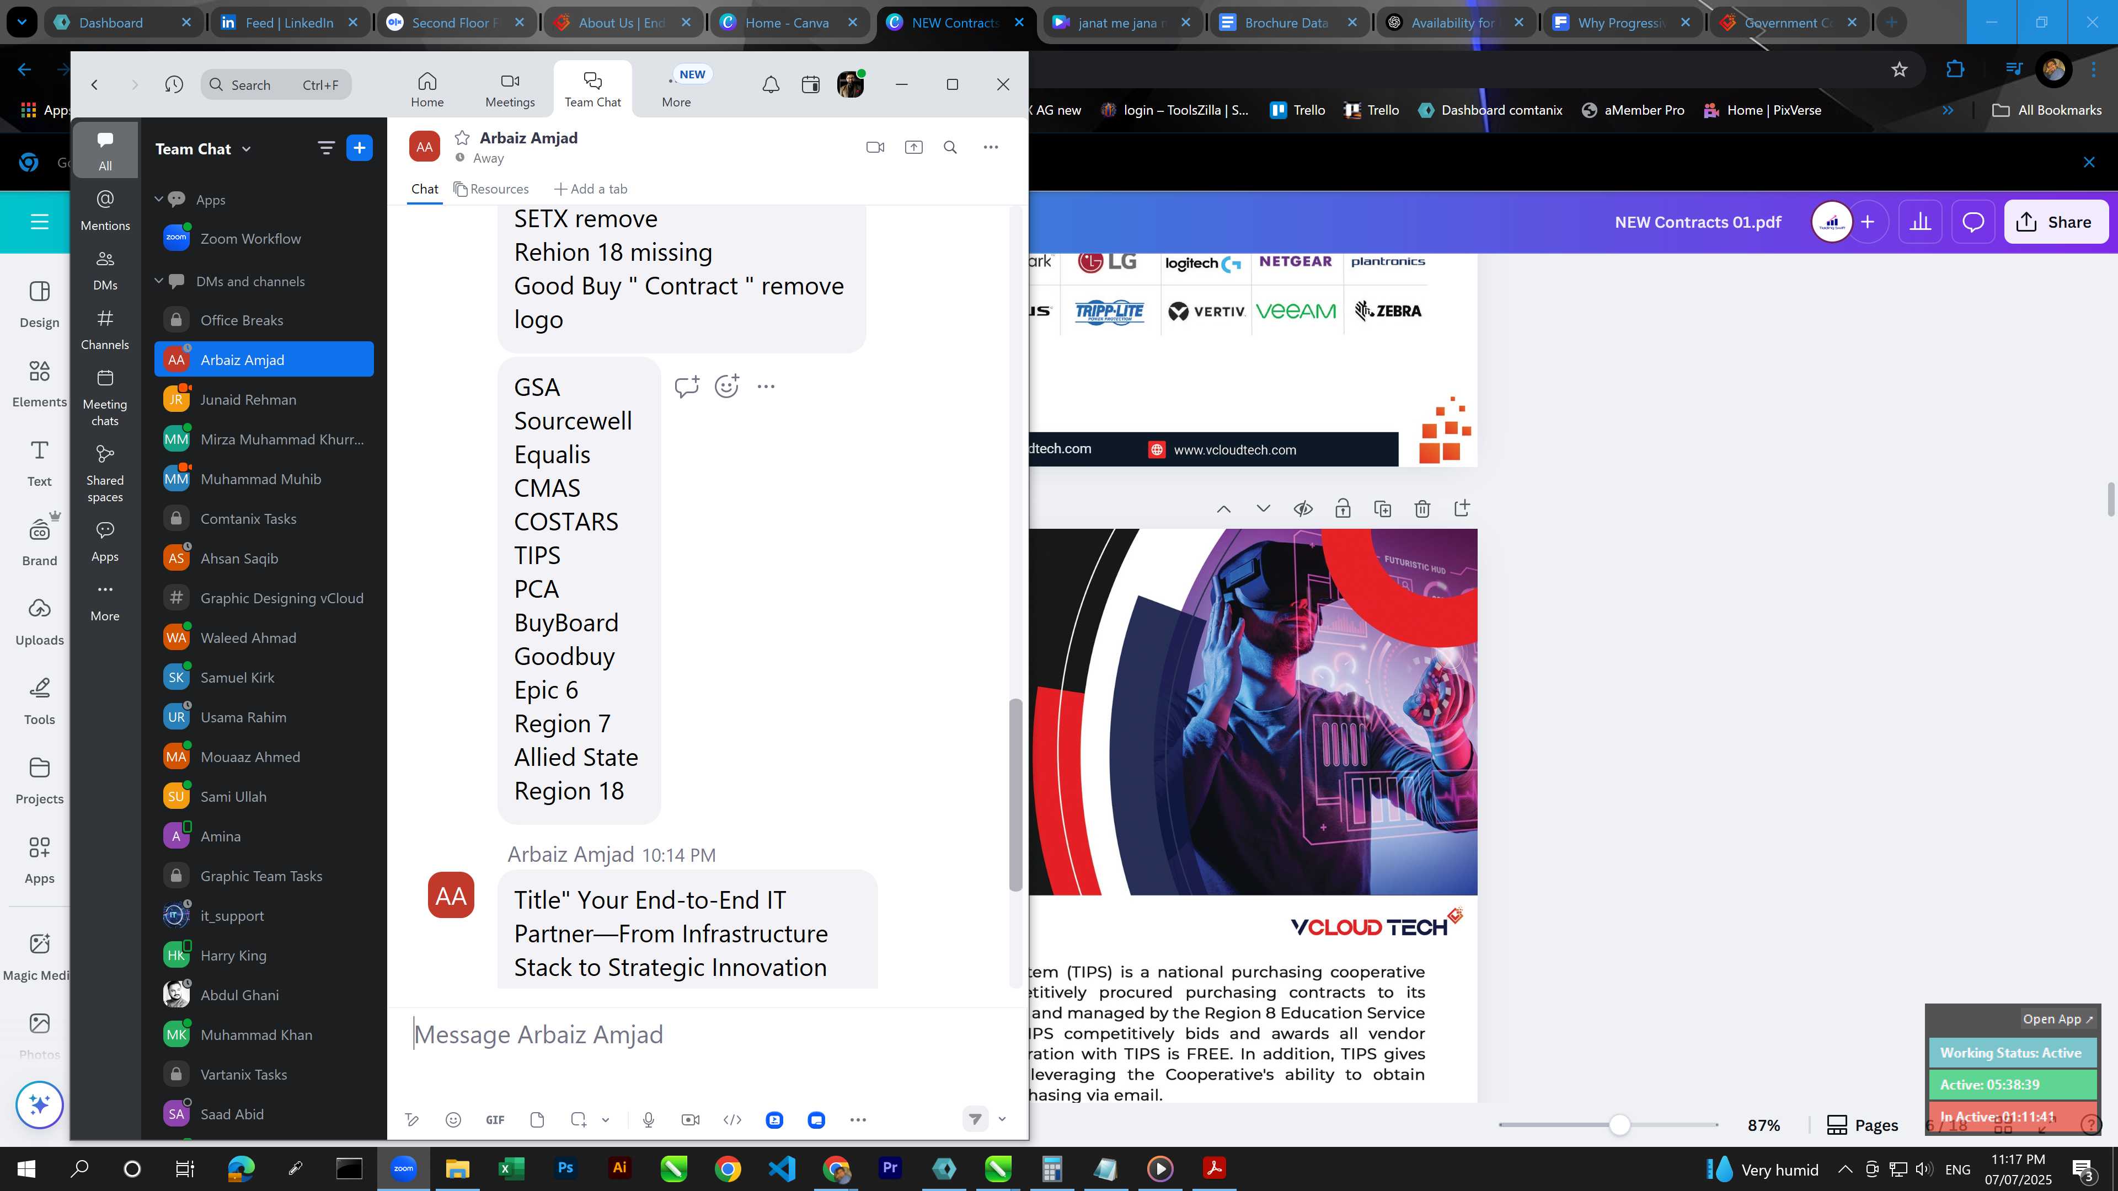Move page down with chevron in Canva
This screenshot has height=1191, width=2118.
tap(1264, 509)
